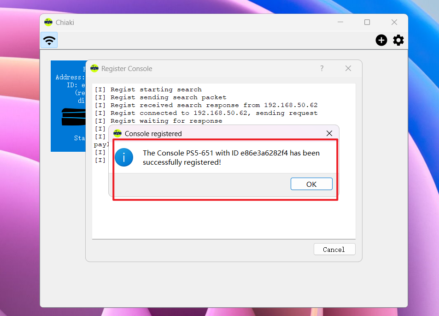Cancel the Register Console dialog
439x316 pixels.
(x=334, y=249)
